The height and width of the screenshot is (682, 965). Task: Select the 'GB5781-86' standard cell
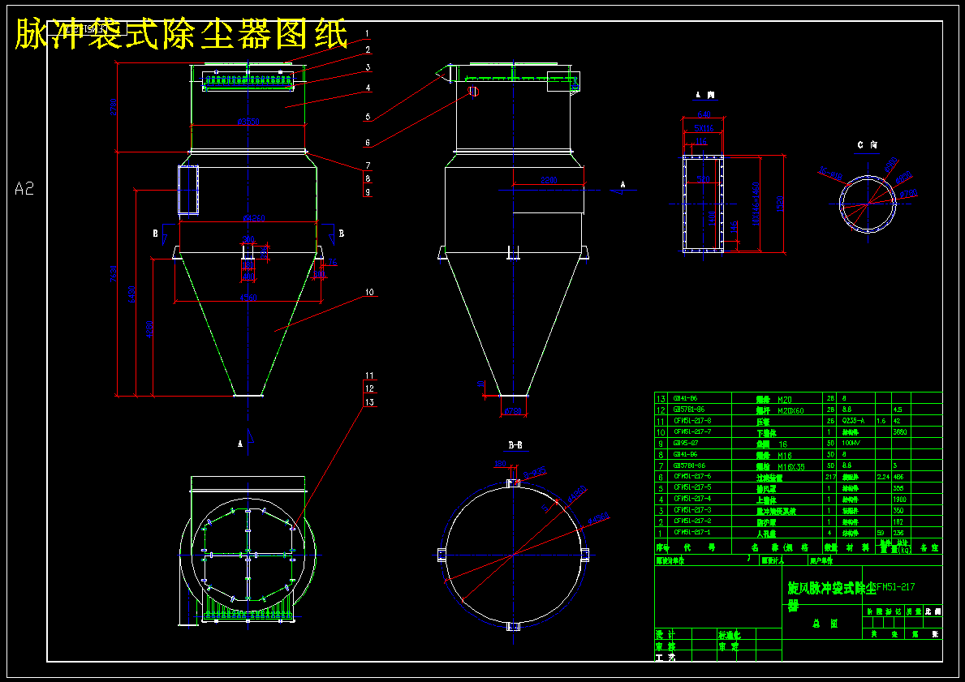click(x=689, y=410)
